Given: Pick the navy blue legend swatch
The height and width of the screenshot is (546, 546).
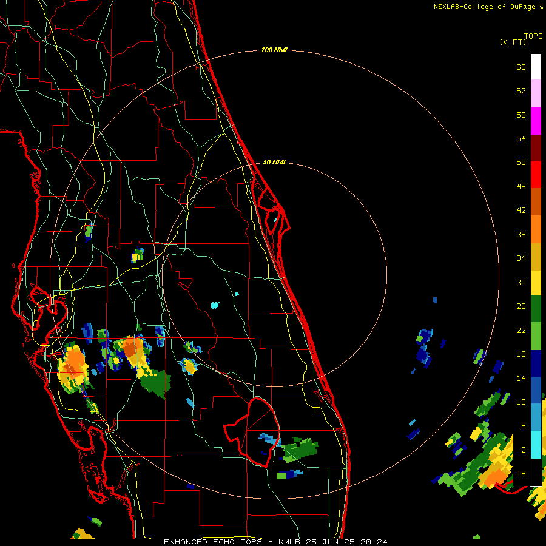Looking at the screenshot, I should (536, 363).
